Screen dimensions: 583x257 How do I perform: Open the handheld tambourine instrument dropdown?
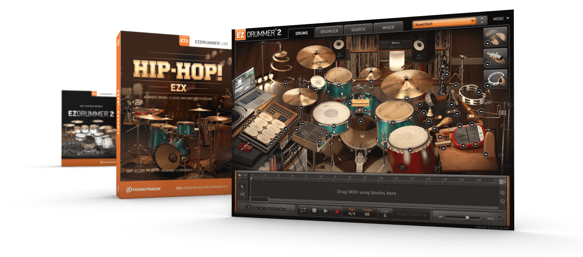pyautogui.click(x=488, y=85)
